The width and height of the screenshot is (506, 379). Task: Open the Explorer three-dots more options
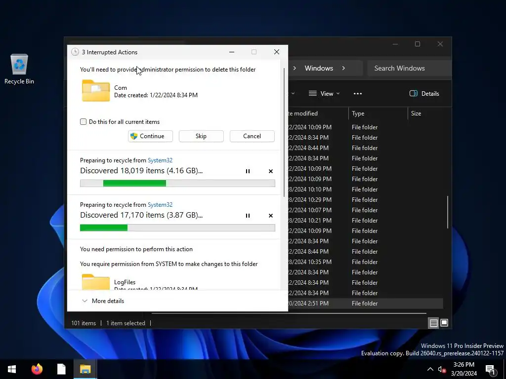[x=358, y=93]
